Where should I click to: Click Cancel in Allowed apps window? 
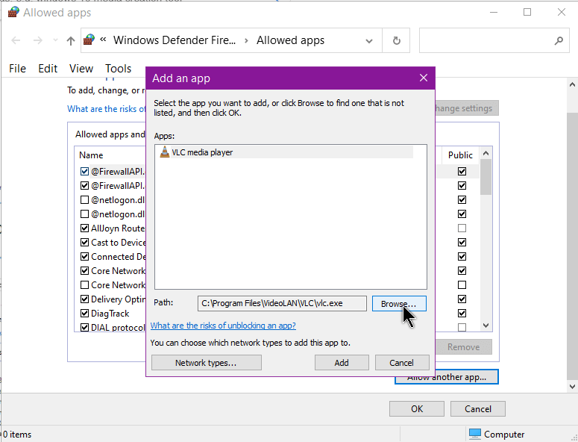(x=478, y=409)
